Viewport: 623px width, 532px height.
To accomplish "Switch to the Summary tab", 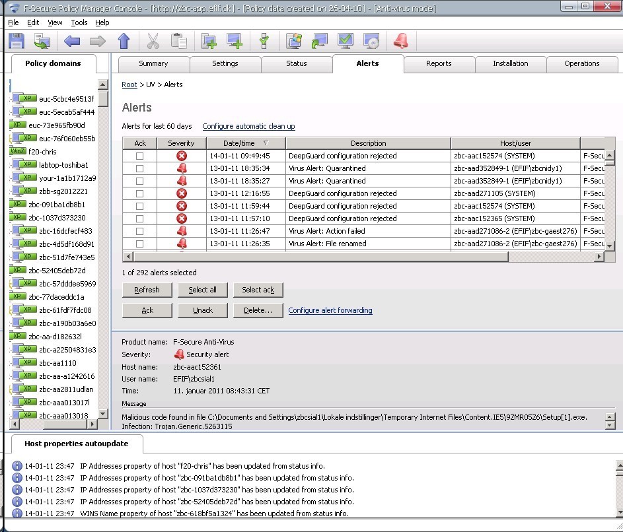I will (153, 64).
